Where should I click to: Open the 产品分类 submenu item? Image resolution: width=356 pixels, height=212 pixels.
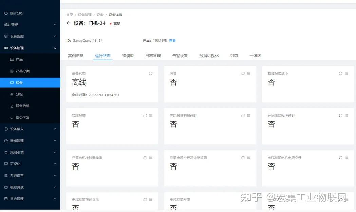[x=30, y=71]
